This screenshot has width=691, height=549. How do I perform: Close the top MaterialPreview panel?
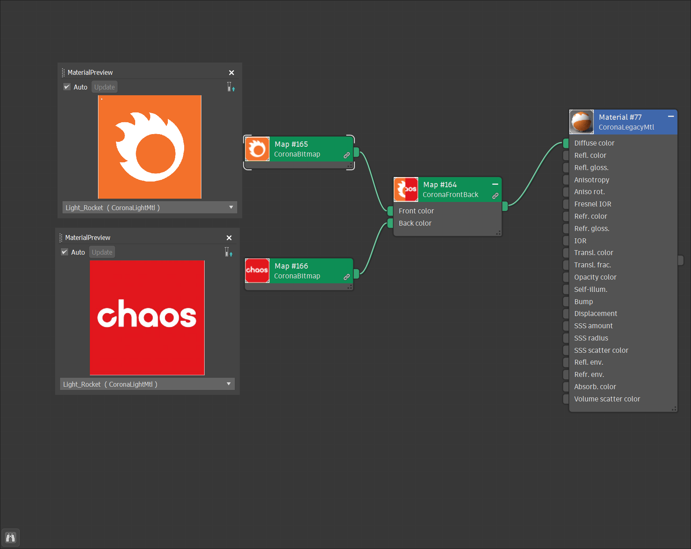[x=232, y=73]
